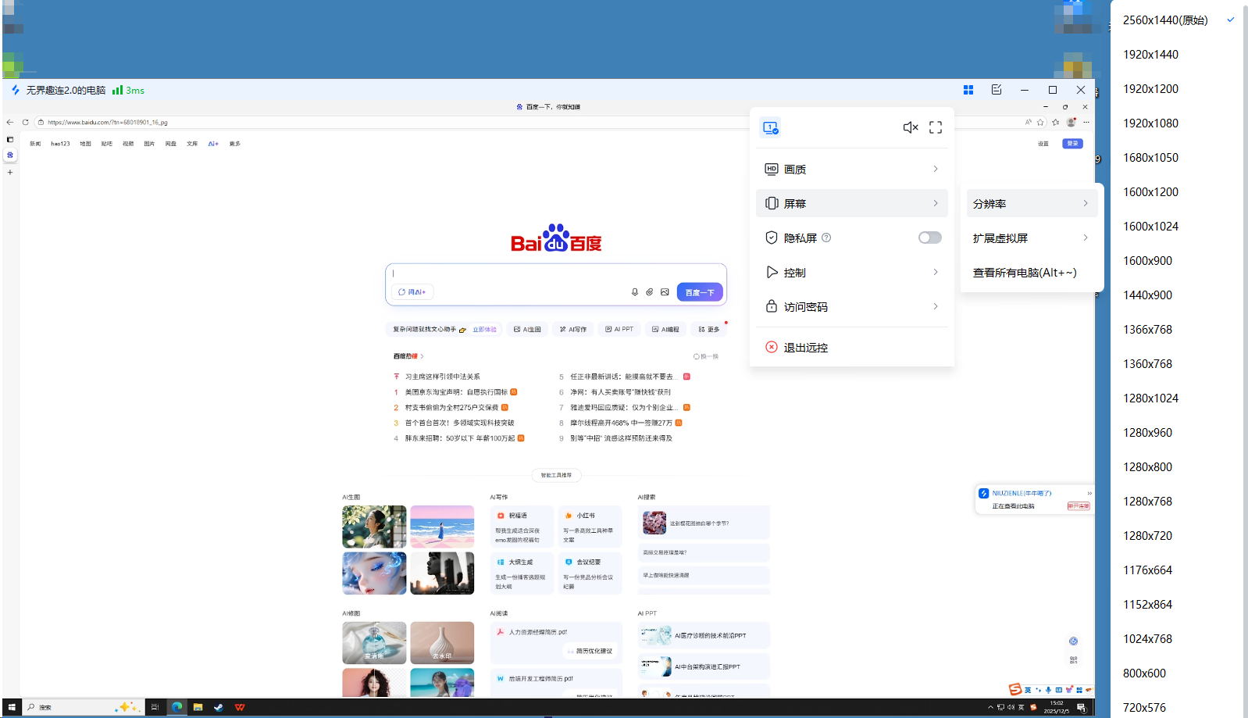The width and height of the screenshot is (1248, 718).
Task: Open Steam from remote taskbar
Action: [x=219, y=707]
